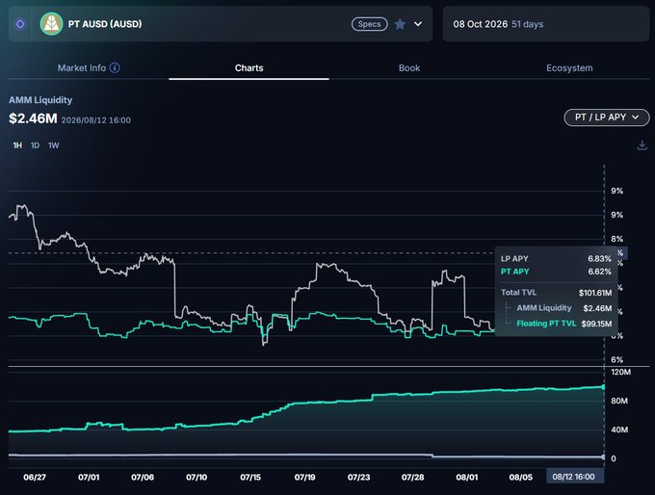Image resolution: width=655 pixels, height=495 pixels.
Task: Click the 08 Oct 2026 maturity date box
Action: pyautogui.click(x=546, y=24)
